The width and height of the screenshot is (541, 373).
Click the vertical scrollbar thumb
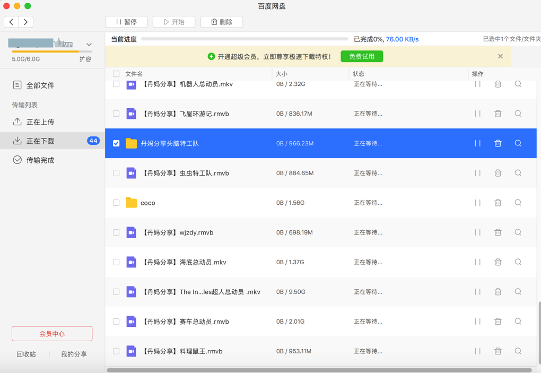[x=539, y=333]
